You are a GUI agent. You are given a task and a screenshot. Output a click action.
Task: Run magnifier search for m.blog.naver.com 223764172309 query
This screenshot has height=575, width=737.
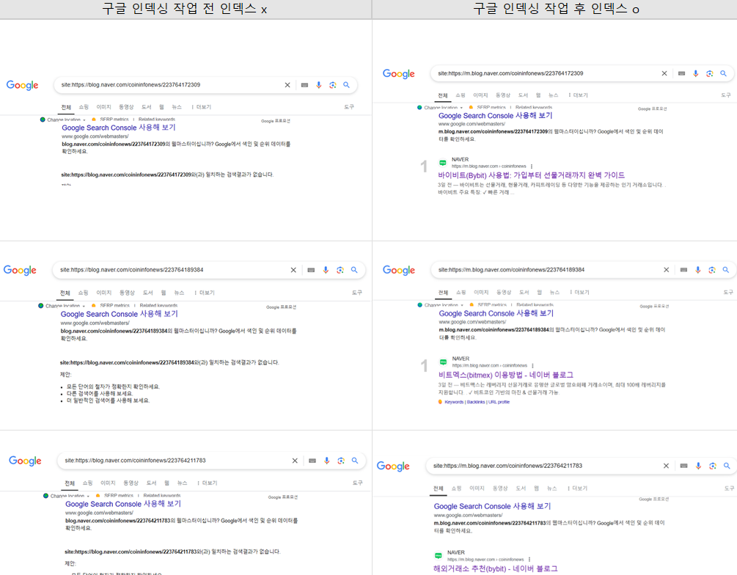click(723, 73)
